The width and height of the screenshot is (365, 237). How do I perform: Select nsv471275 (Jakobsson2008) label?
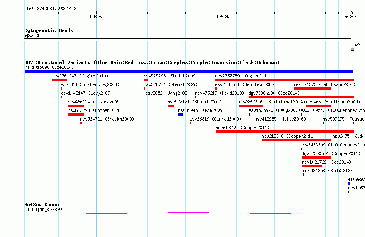pyautogui.click(x=325, y=84)
